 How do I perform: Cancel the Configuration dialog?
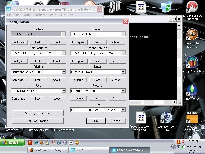pos(116,121)
